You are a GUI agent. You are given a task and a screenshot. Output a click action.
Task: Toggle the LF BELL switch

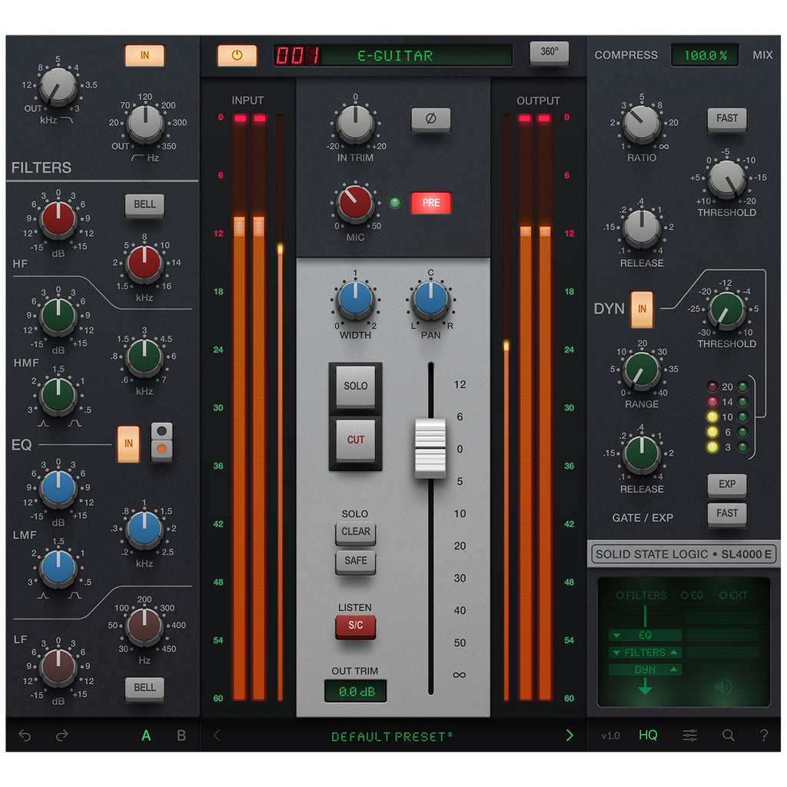(x=144, y=688)
